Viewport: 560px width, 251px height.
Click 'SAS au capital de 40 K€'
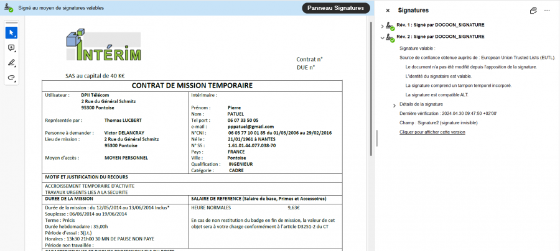(95, 76)
